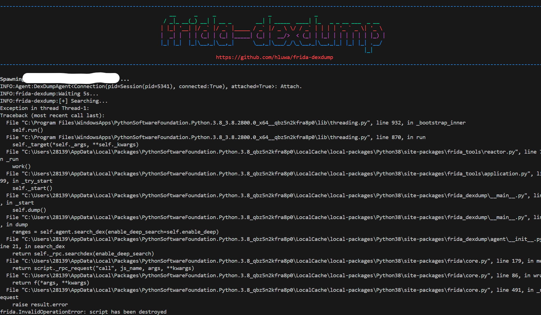Image resolution: width=541 pixels, height=315 pixels.
Task: Click the "Attach." text in the Agent line
Action: pos(291,86)
